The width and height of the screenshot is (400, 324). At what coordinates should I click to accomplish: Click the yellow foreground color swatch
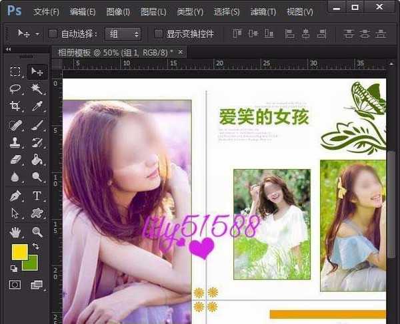pos(19,252)
